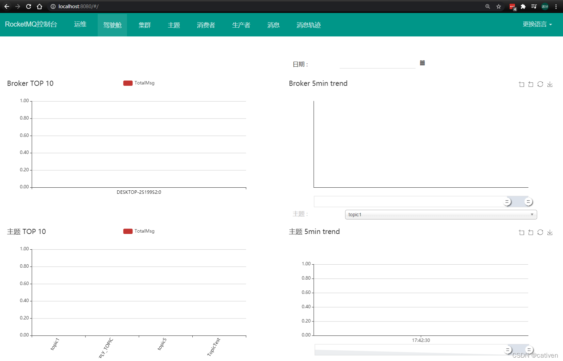Screen dimensions: 563x361
Task: Open the browser three-dot menu
Action: click(x=556, y=6)
